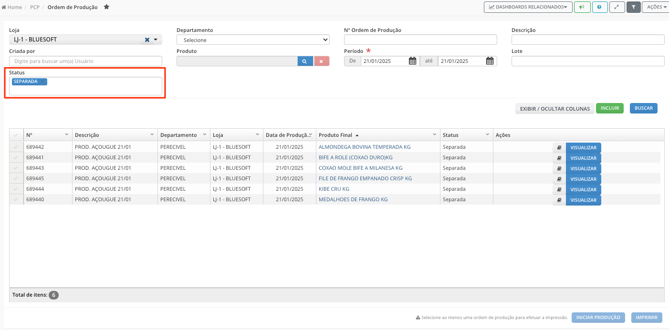Click book icon for order 689443
The image size is (669, 330).
coord(559,169)
